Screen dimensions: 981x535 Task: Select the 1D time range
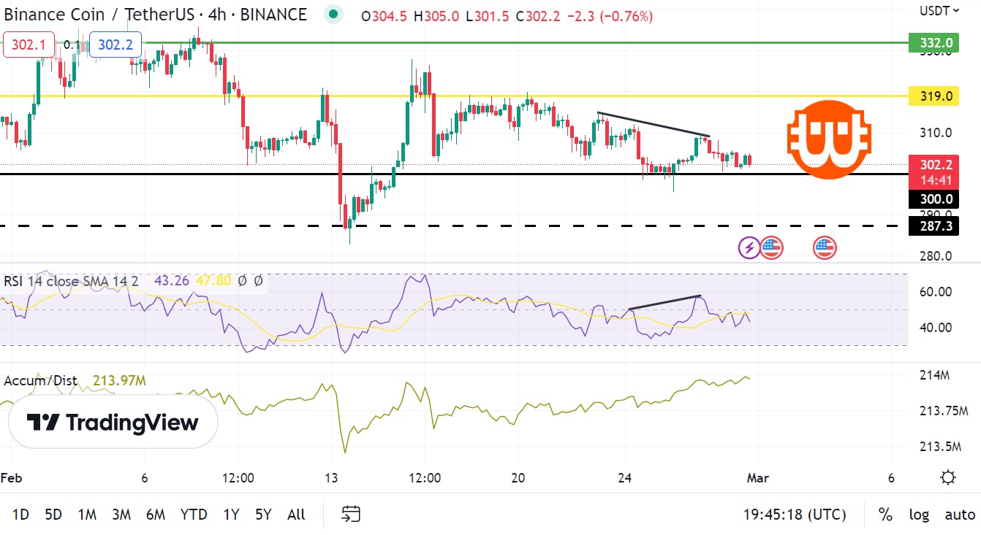(x=20, y=515)
